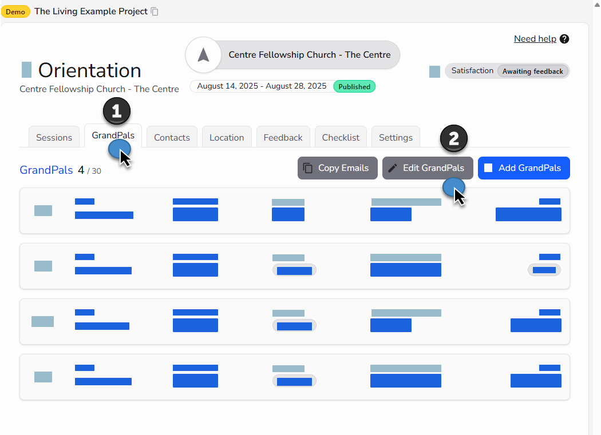The height and width of the screenshot is (435, 601).
Task: Open the Feedback tab
Action: pyautogui.click(x=283, y=137)
